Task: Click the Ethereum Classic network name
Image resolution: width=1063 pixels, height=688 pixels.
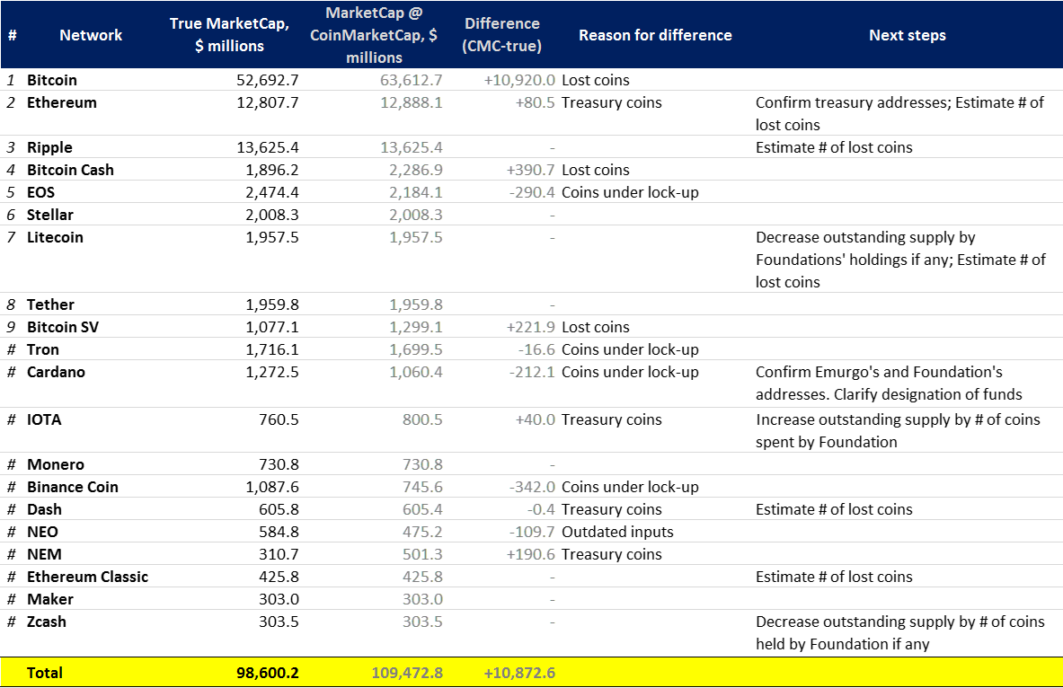Action: tap(87, 576)
